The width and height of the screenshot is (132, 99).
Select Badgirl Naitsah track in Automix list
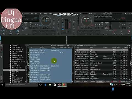pos(102,70)
